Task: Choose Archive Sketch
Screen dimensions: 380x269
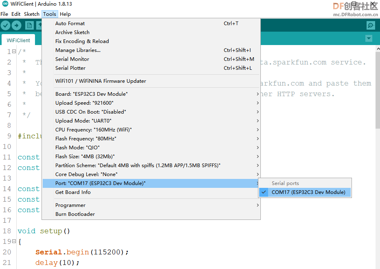Action: point(151,32)
